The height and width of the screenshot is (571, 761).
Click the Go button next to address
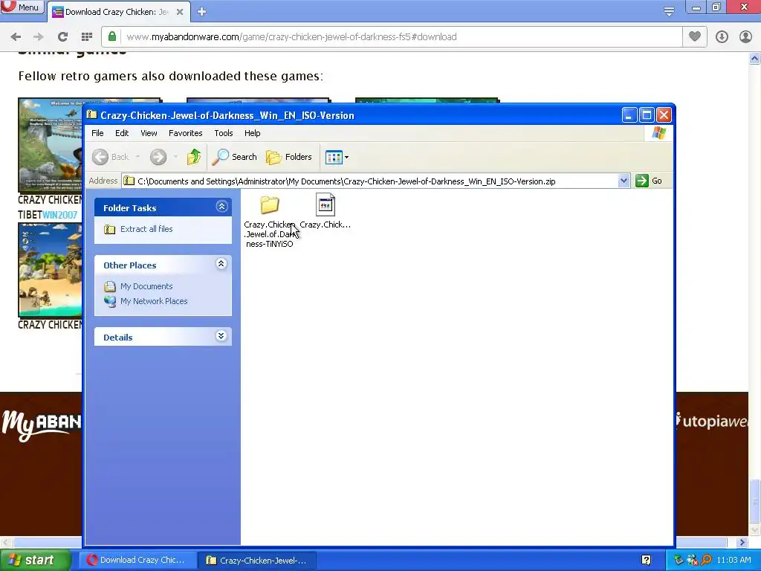649,181
